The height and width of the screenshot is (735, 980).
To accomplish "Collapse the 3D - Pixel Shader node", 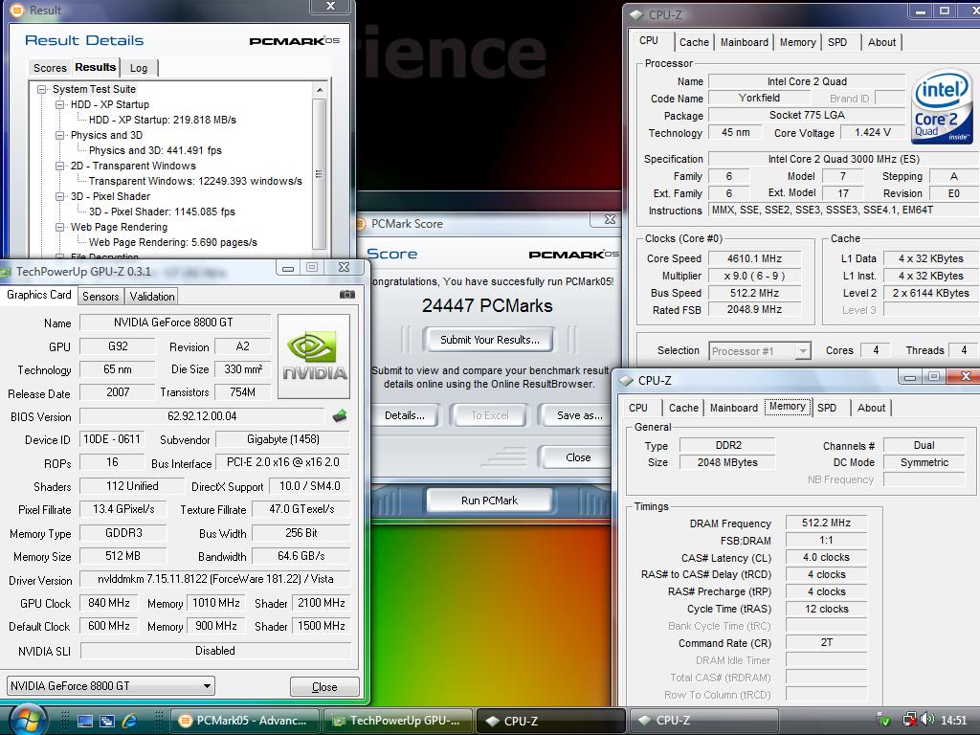I will point(60,196).
